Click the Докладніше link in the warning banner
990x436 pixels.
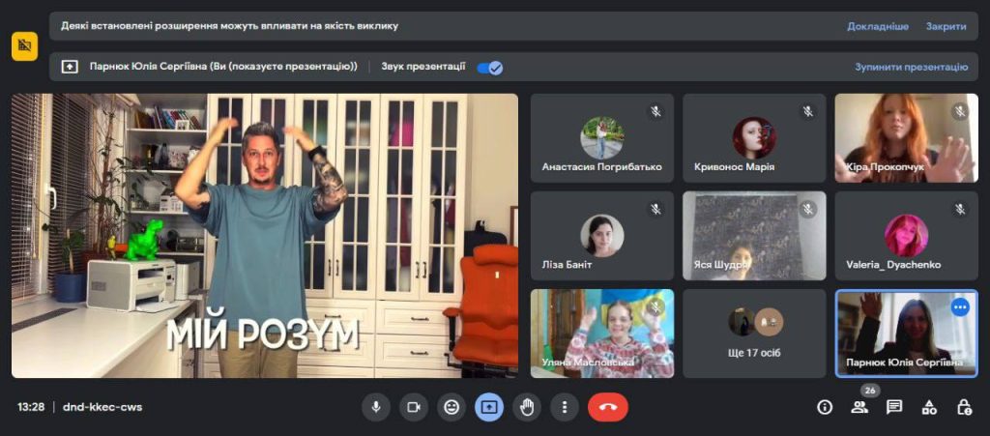click(878, 26)
